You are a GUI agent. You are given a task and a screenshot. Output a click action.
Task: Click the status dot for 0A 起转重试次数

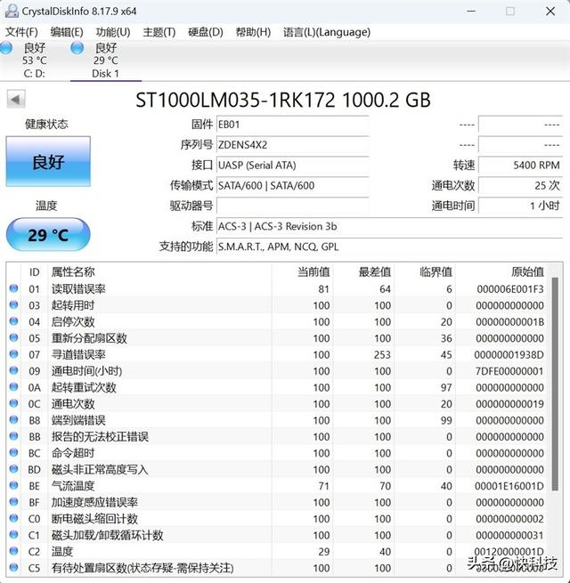point(13,386)
